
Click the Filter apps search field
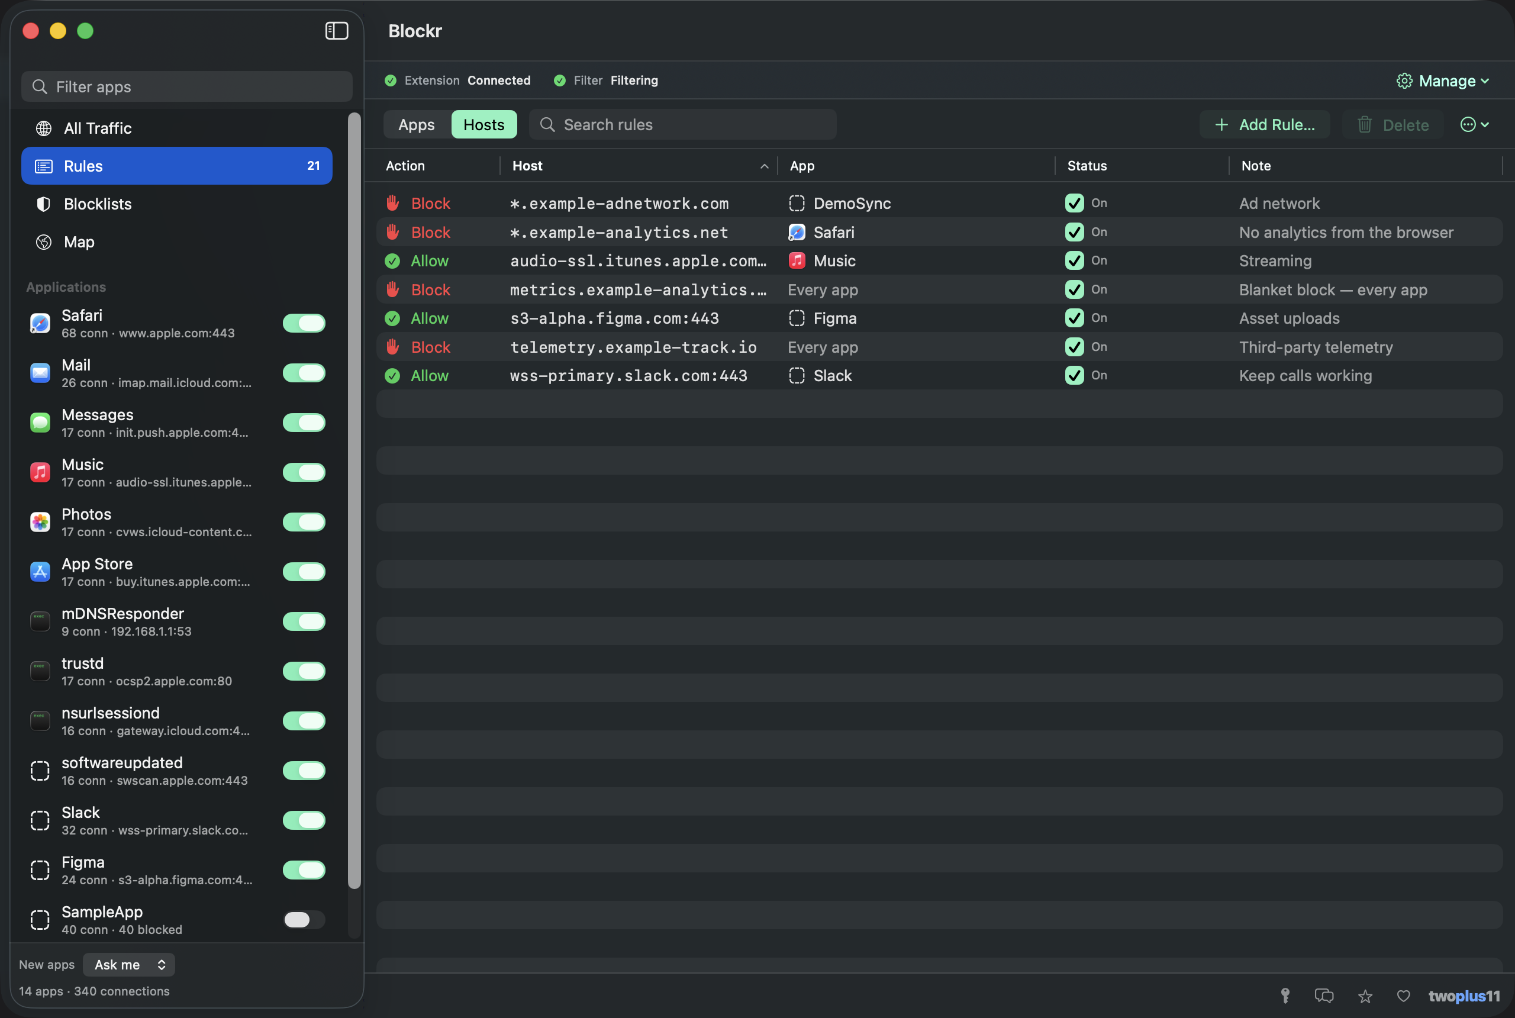[x=187, y=86]
